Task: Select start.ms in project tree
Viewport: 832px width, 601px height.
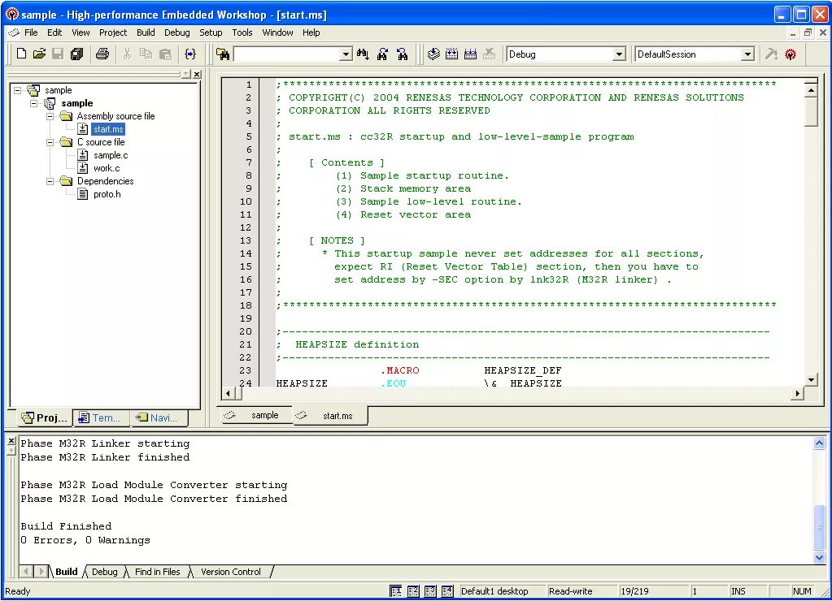Action: [108, 129]
